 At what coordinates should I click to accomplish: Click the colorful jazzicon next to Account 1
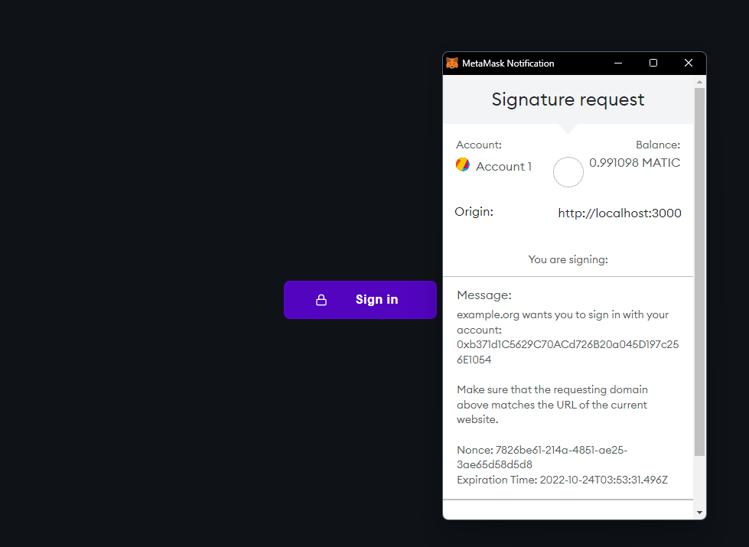[x=463, y=164]
